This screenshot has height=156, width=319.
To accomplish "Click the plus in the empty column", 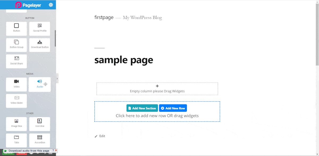I will pyautogui.click(x=157, y=86).
